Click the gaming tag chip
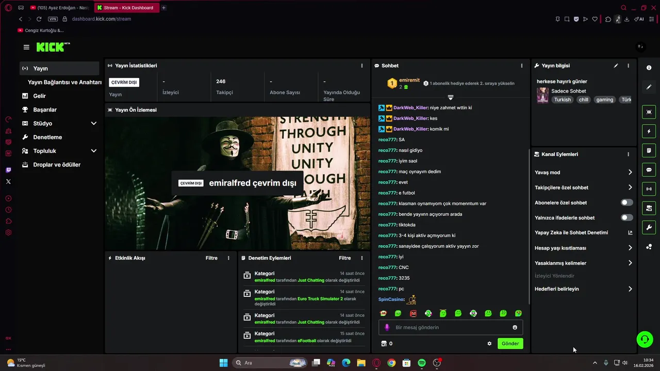The width and height of the screenshot is (660, 371). [605, 99]
